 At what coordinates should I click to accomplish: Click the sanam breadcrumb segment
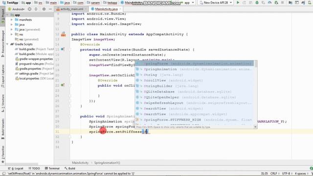point(93,3)
